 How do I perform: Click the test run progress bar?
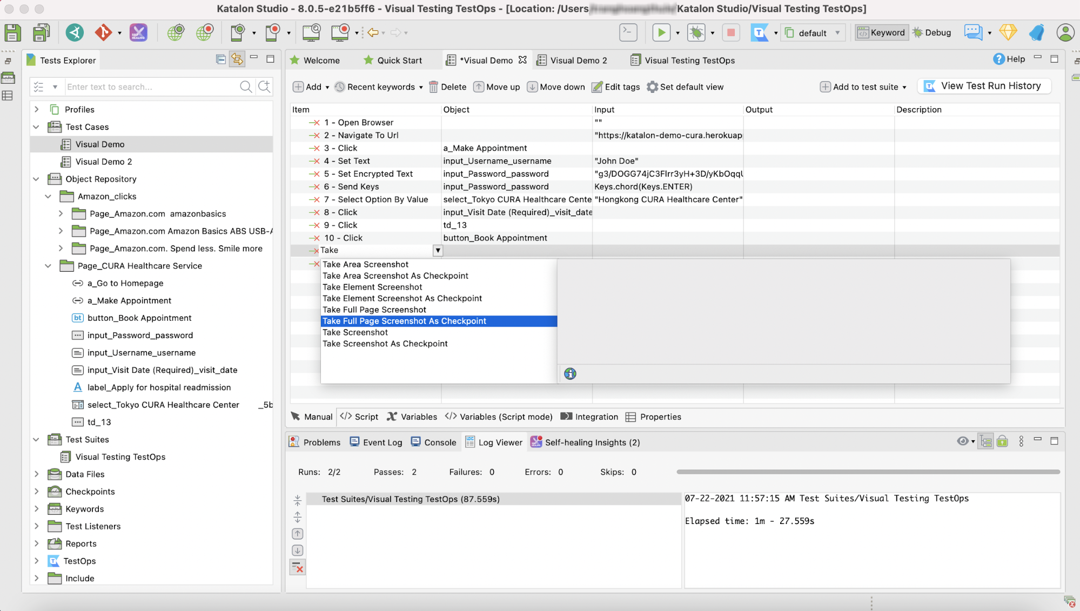click(x=868, y=472)
